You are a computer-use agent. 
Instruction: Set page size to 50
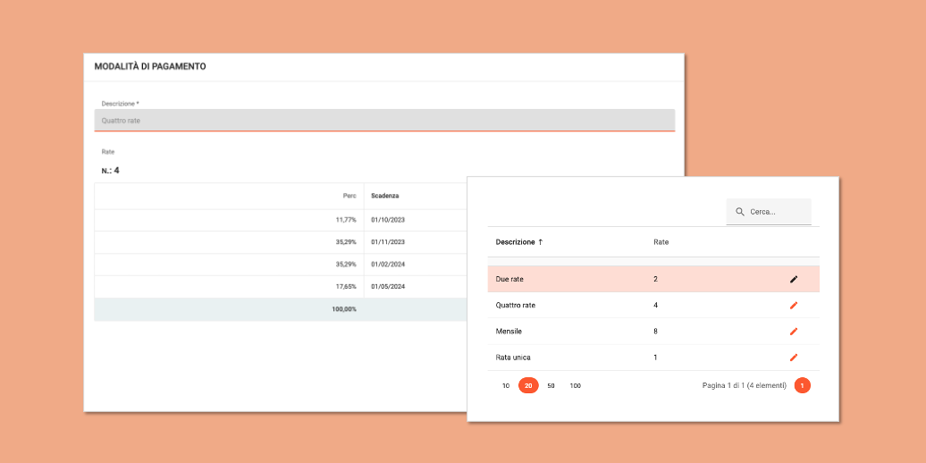pos(551,386)
